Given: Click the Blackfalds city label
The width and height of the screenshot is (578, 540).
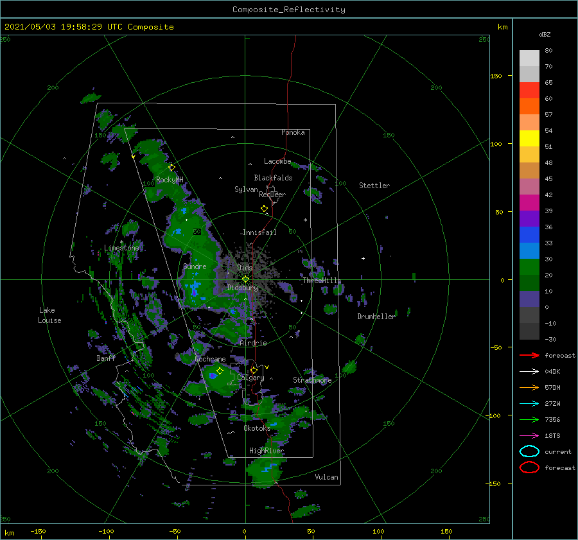Looking at the screenshot, I should 273,178.
